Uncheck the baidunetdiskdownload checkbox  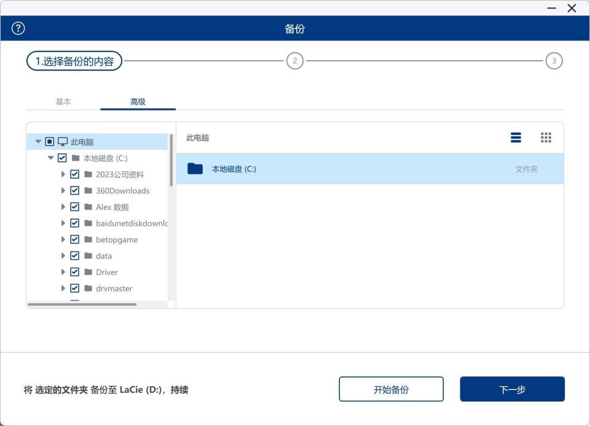click(x=74, y=223)
